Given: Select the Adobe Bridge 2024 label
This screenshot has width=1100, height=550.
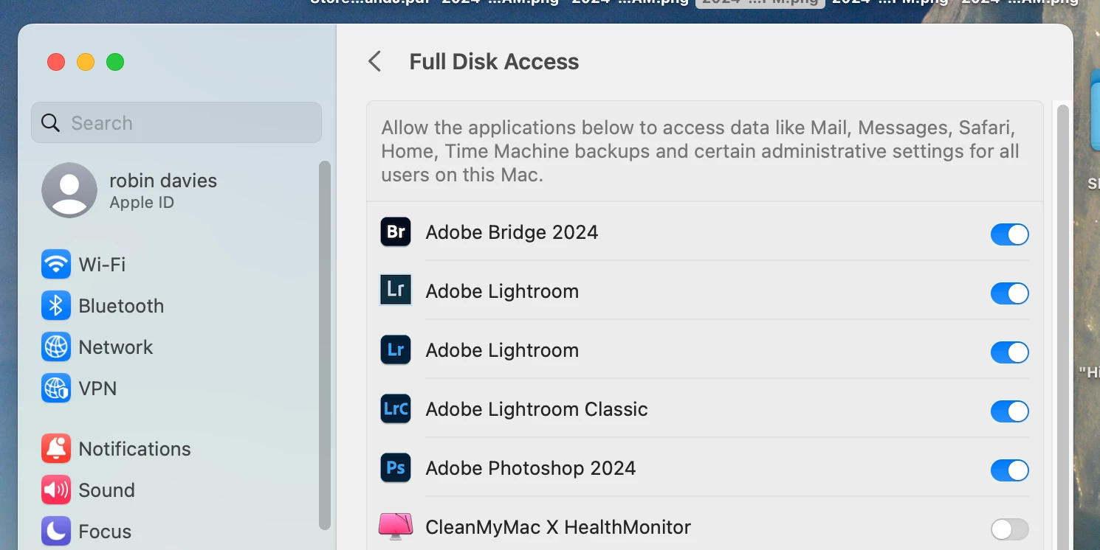Looking at the screenshot, I should click(512, 232).
